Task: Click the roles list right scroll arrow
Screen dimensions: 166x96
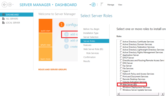Action: (x=163, y=94)
